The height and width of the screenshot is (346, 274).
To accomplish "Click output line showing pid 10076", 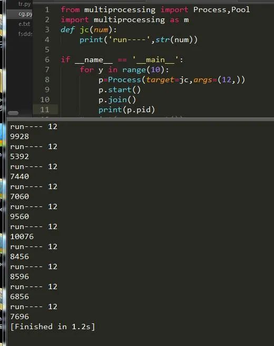I will pos(22,236).
